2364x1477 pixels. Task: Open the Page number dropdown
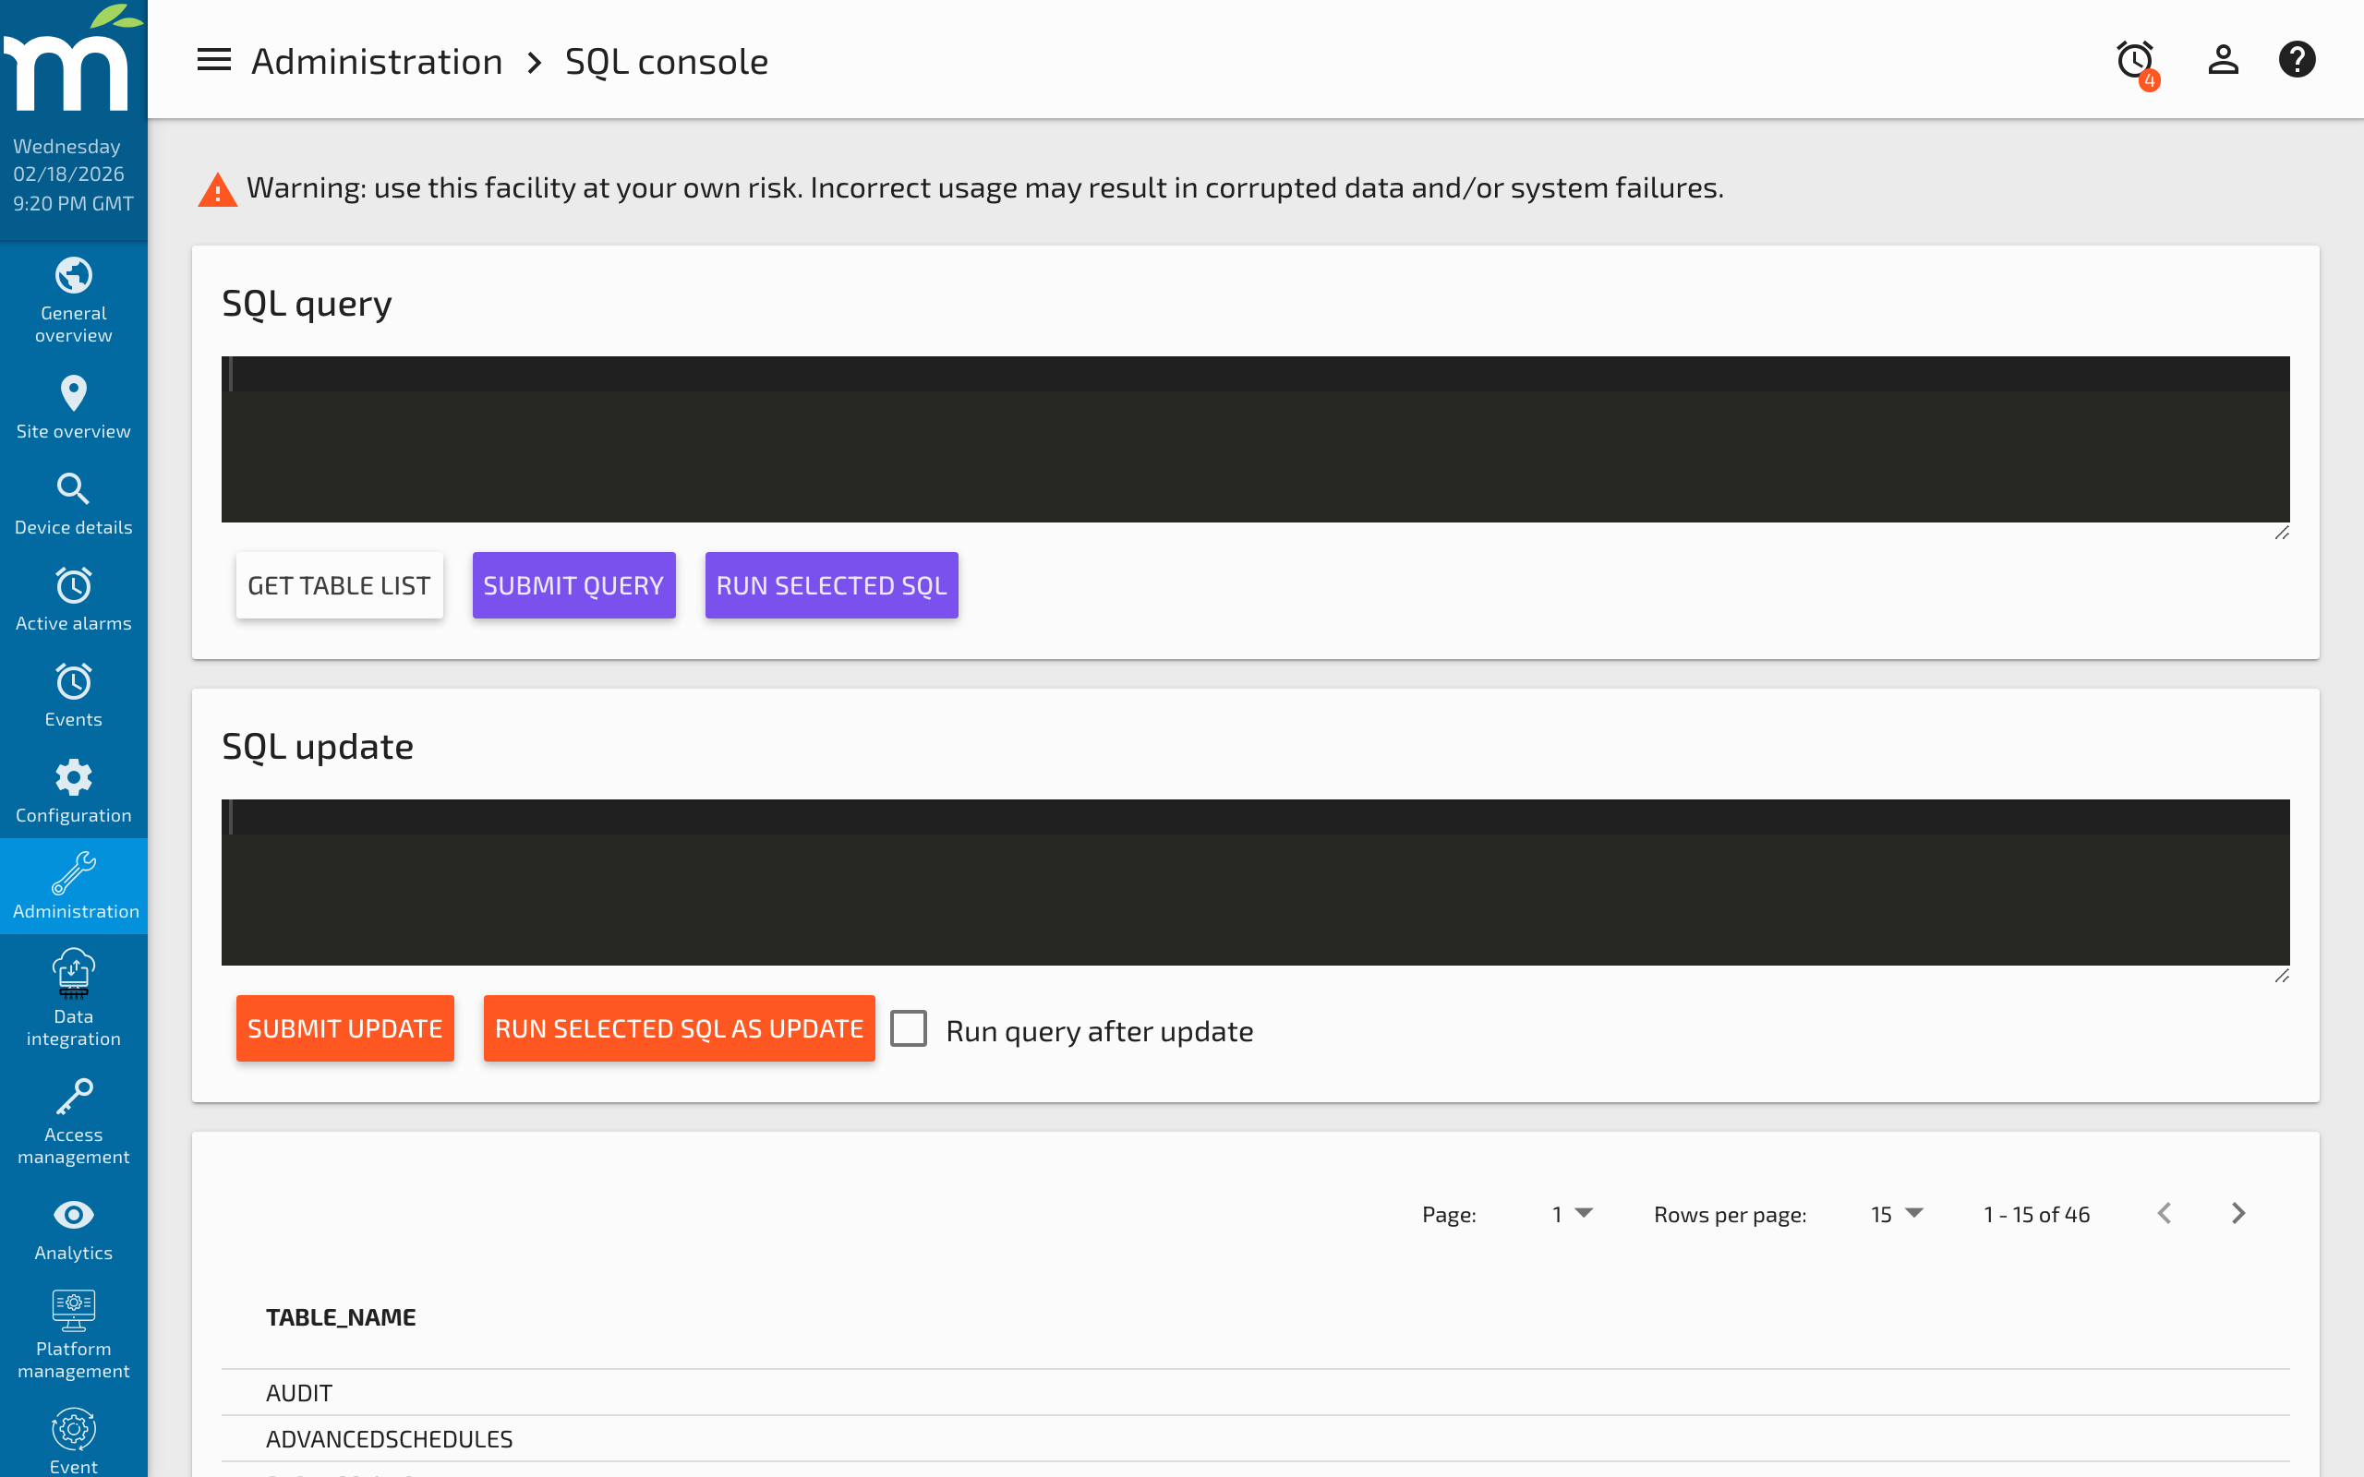(x=1571, y=1213)
